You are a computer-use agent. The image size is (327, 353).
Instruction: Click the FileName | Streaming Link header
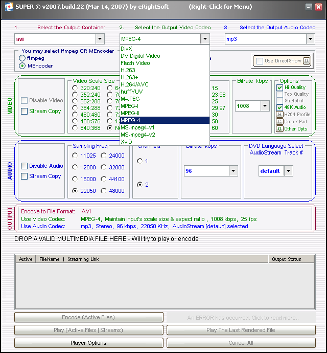[x=152, y=259]
